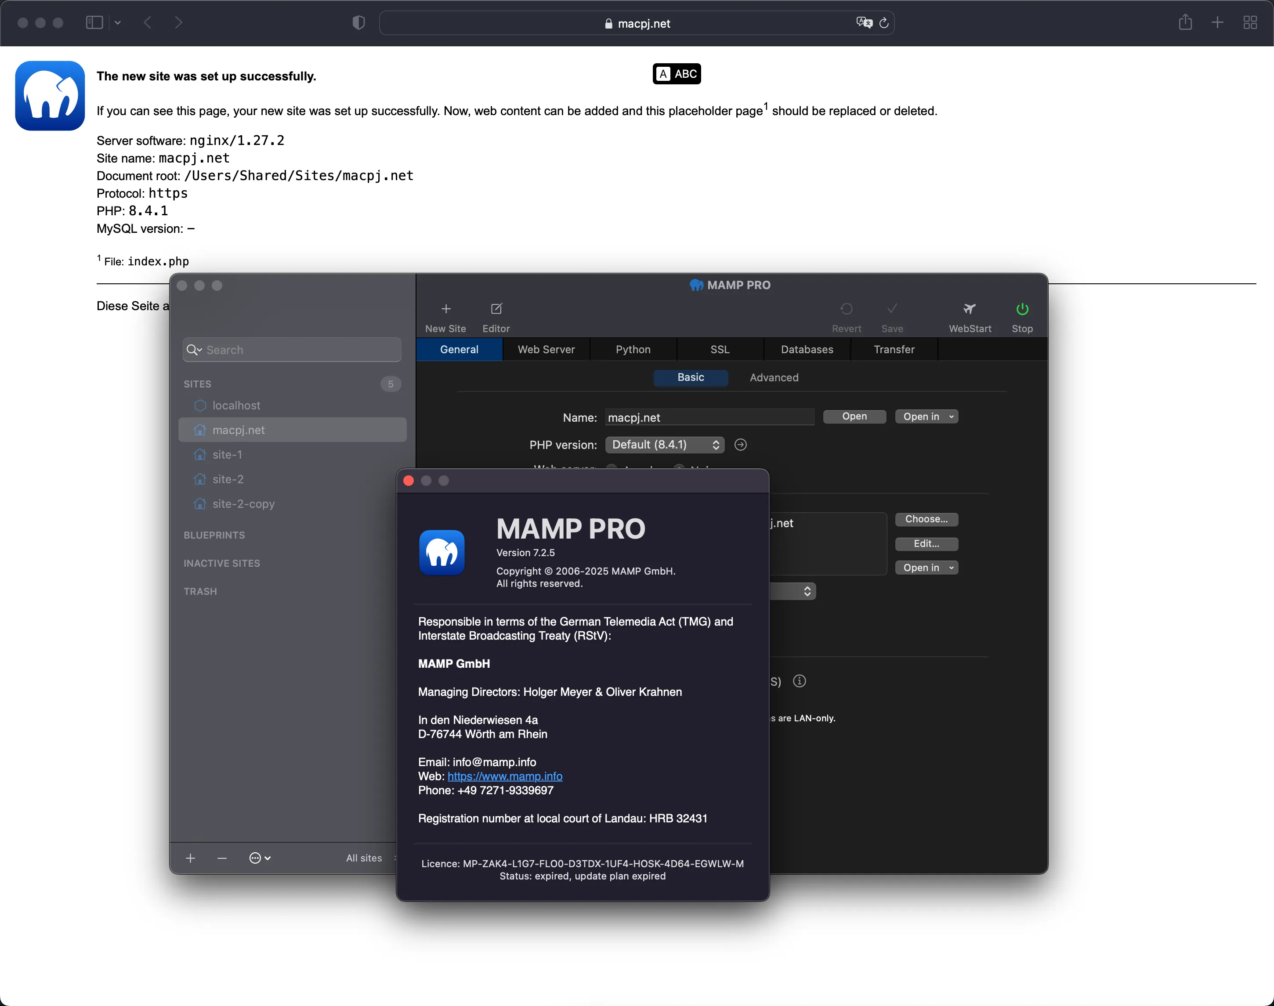Open Safari sidebar options chevron
Viewport: 1274px width, 1006px height.
click(x=117, y=22)
